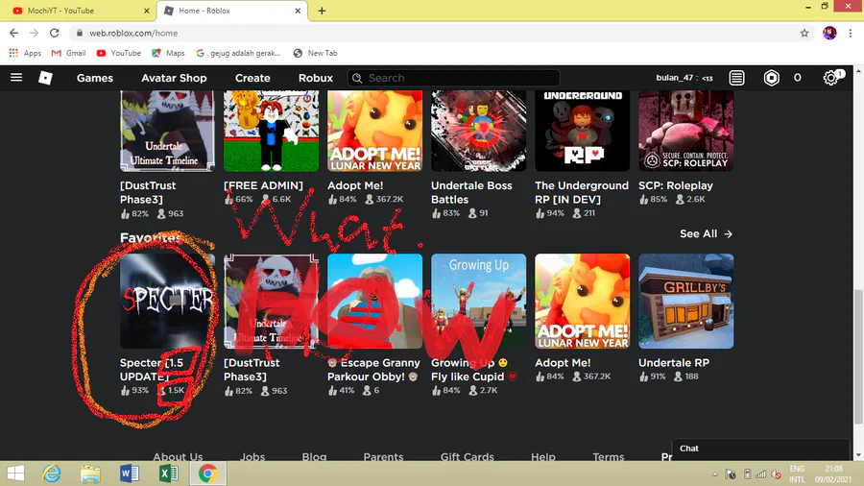Go forward to the next page
The width and height of the screenshot is (864, 486).
tap(35, 33)
